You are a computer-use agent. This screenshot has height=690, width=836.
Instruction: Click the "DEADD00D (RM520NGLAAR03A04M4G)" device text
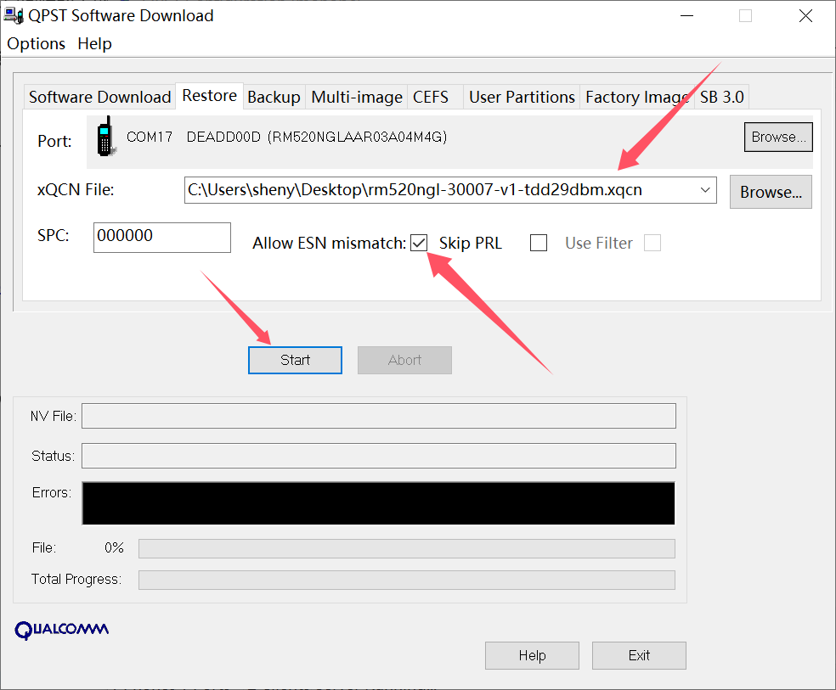317,137
